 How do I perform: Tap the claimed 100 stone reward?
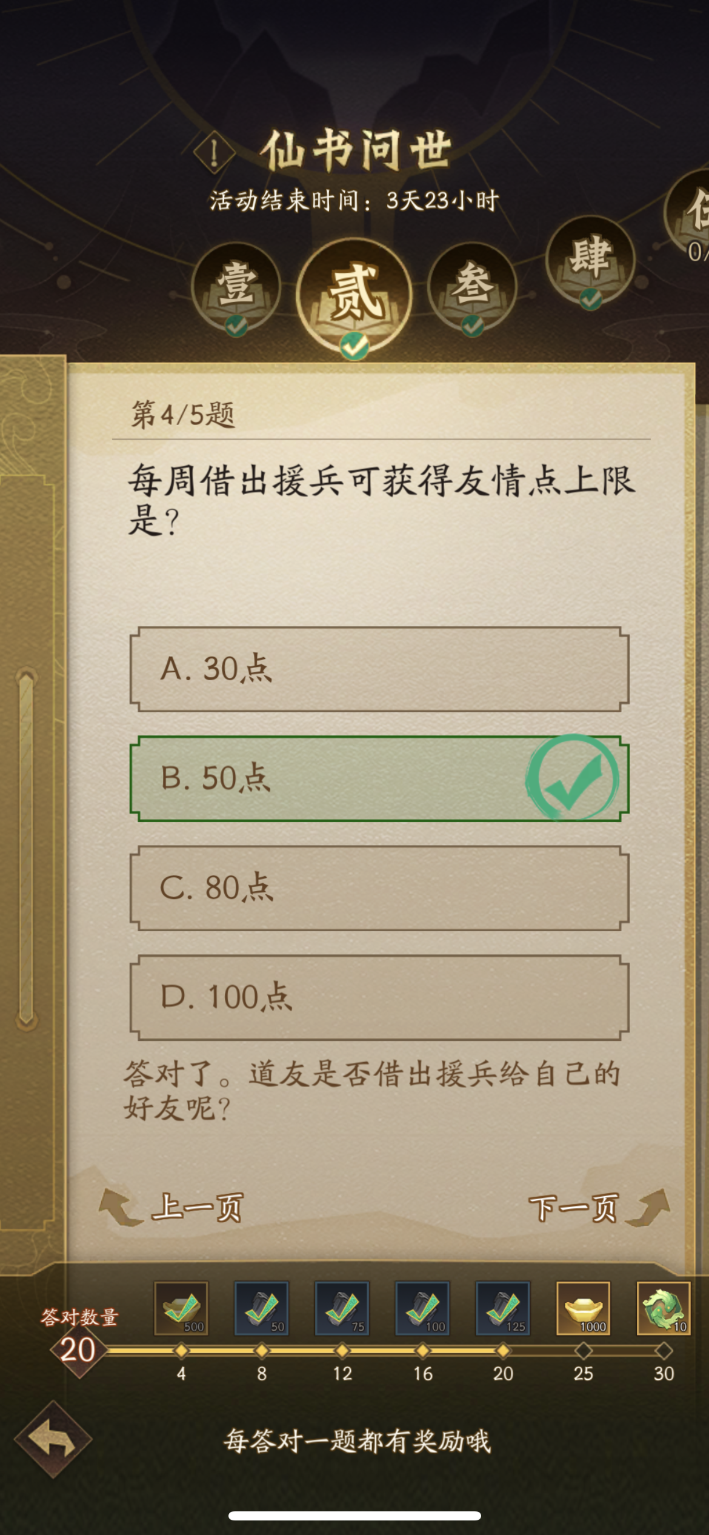(x=422, y=1308)
